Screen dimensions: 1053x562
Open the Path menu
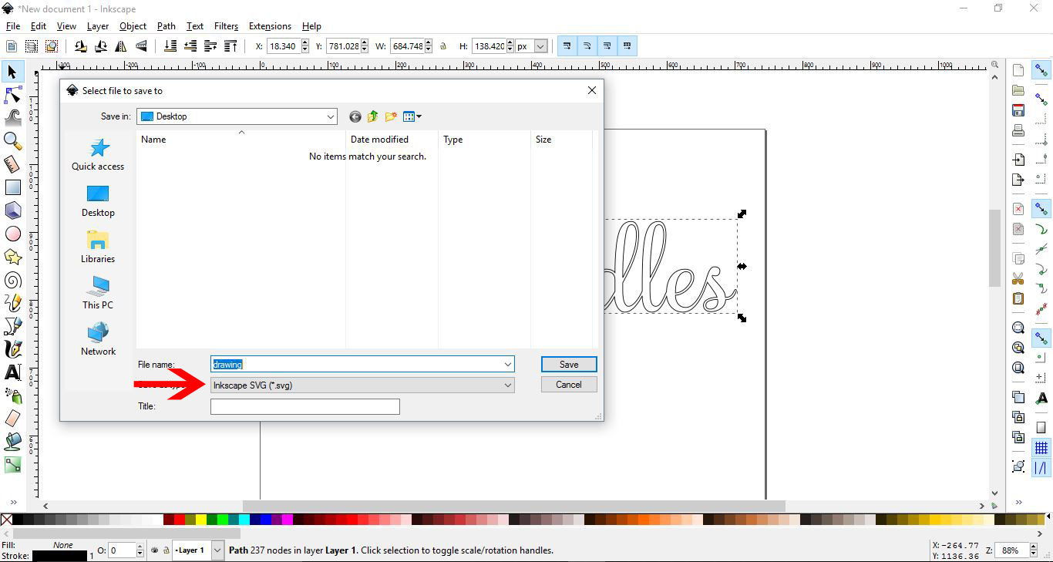click(167, 26)
